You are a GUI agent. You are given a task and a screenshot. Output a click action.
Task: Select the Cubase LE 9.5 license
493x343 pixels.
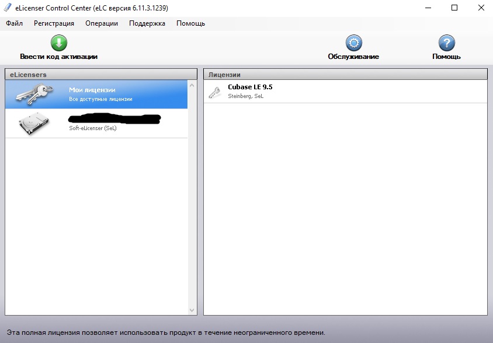tap(345, 92)
